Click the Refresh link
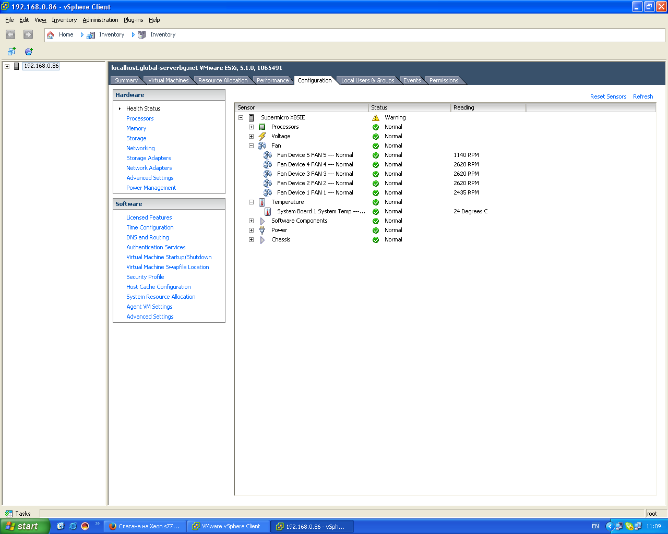The width and height of the screenshot is (668, 534). 643,96
